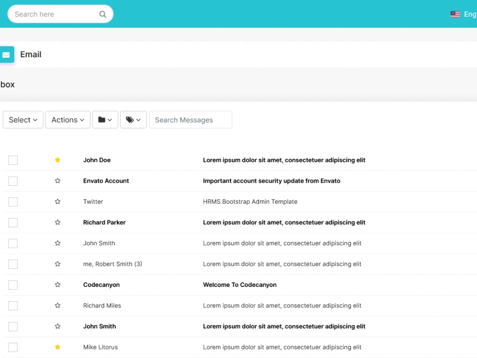The height and width of the screenshot is (358, 477).
Task: Open Mike Litorus sender name
Action: (x=100, y=347)
